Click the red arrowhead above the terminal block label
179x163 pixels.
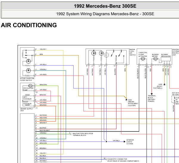click(152, 94)
